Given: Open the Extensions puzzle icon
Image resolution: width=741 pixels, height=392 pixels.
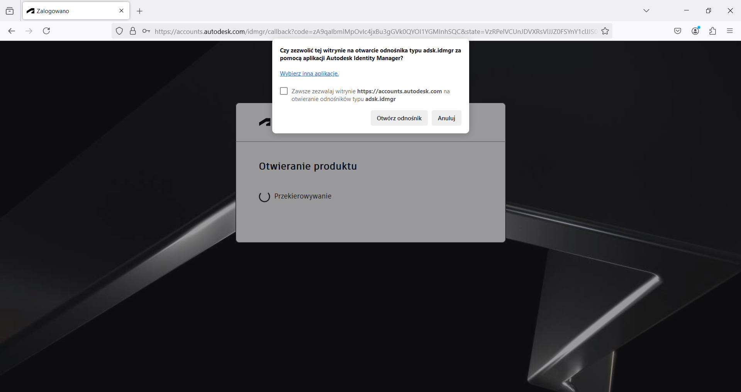Looking at the screenshot, I should click(x=713, y=31).
